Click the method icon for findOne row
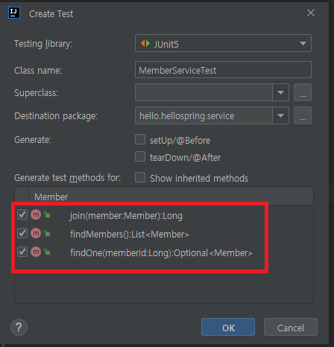 36,252
